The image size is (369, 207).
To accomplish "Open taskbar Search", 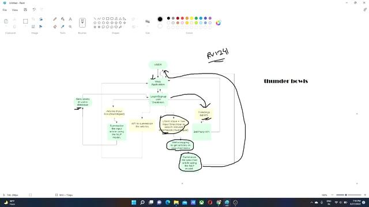I will (142, 202).
